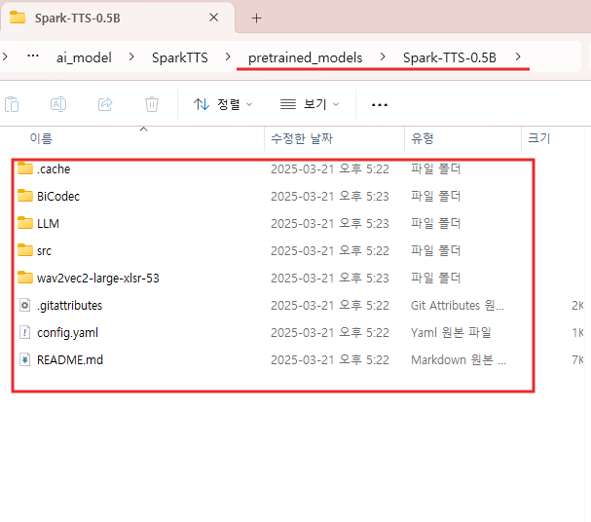Click the BiCodec folder icon
Image resolution: width=591 pixels, height=522 pixels.
[x=25, y=196]
